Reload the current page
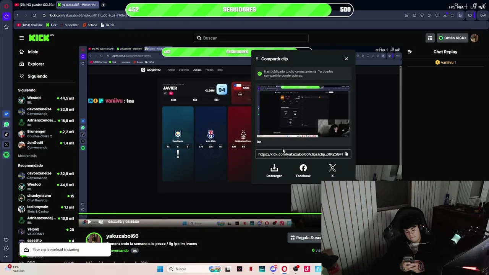The height and width of the screenshot is (275, 489). [34, 15]
